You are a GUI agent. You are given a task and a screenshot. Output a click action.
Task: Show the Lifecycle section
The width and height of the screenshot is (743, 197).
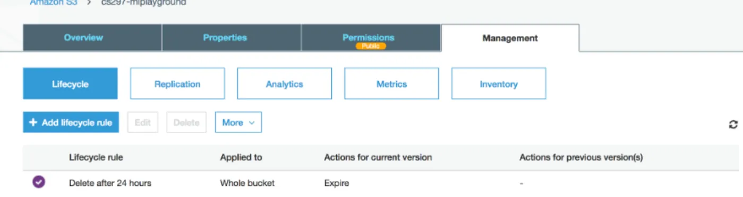click(70, 84)
